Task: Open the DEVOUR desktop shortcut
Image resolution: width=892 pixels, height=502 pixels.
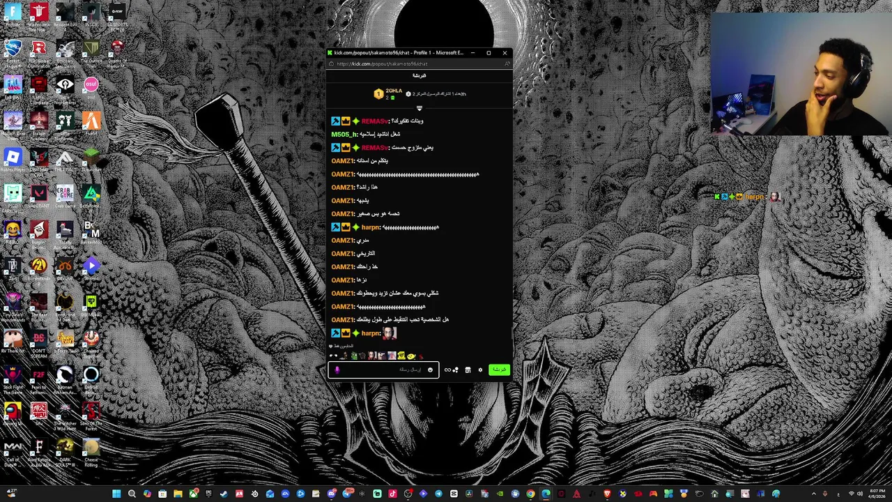Action: pos(65,269)
